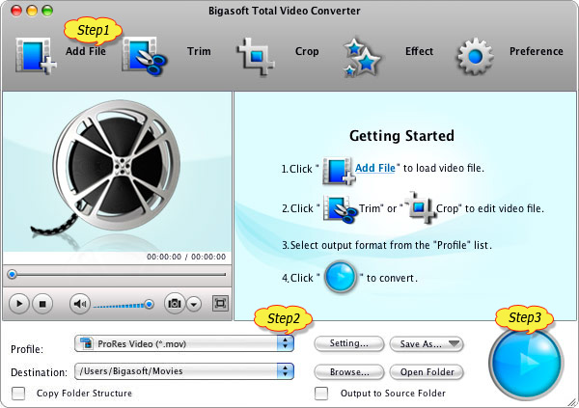This screenshot has width=579, height=408.
Task: Click the playback seek bar handle
Action: pyautogui.click(x=13, y=274)
